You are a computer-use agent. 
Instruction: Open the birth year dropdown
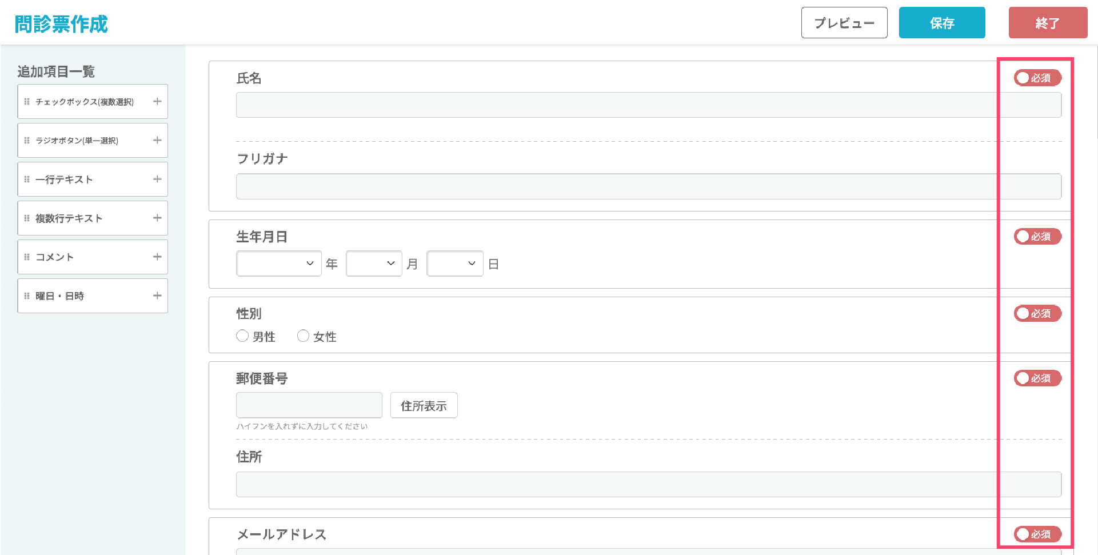pyautogui.click(x=279, y=263)
